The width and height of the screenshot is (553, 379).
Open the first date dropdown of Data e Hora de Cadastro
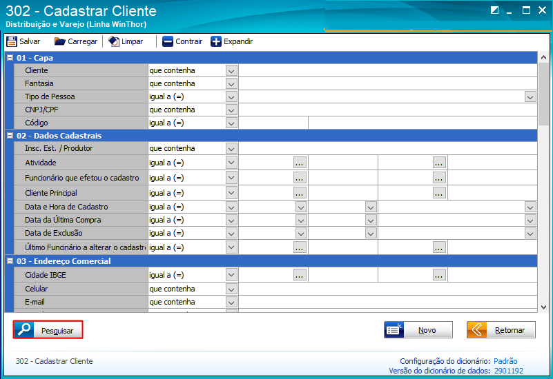(x=301, y=207)
